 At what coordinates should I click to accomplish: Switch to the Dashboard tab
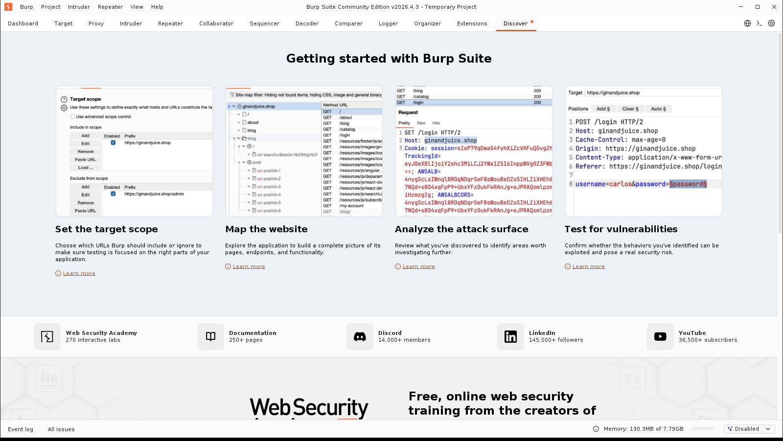pyautogui.click(x=23, y=23)
